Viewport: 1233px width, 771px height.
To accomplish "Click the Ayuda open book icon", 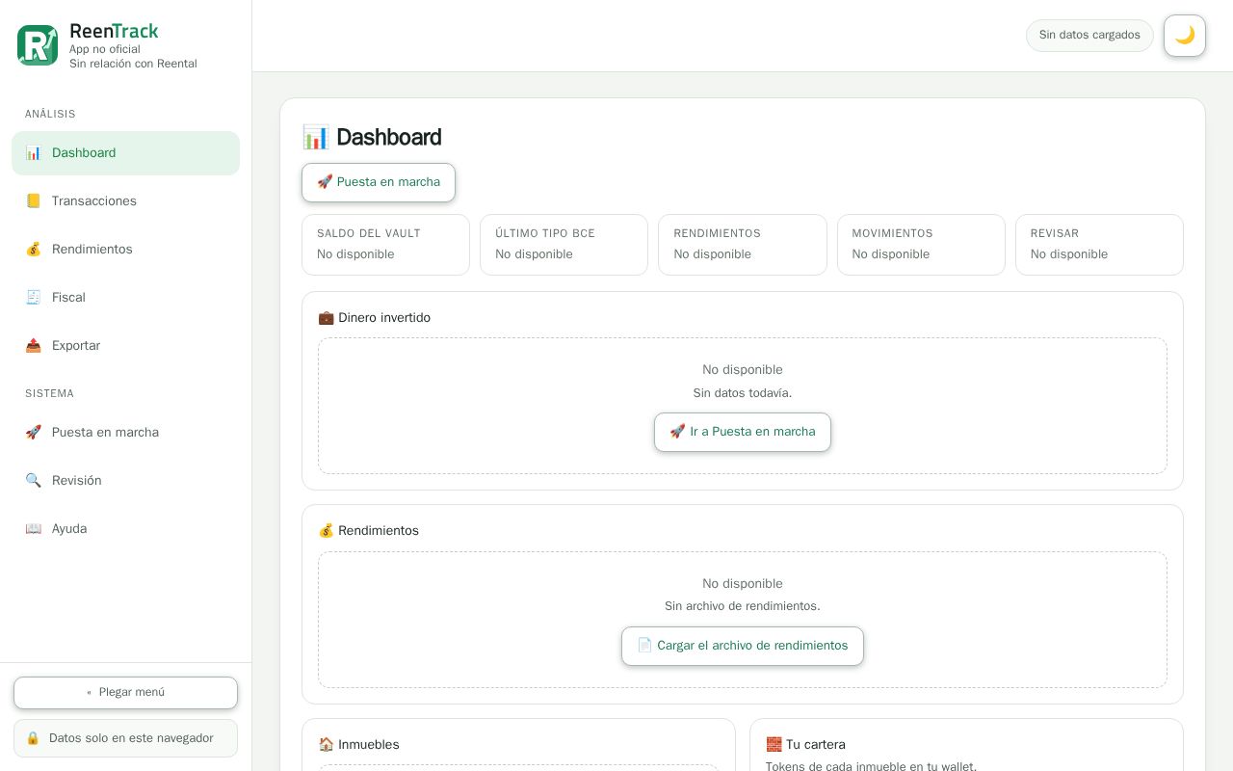I will click(x=34, y=529).
